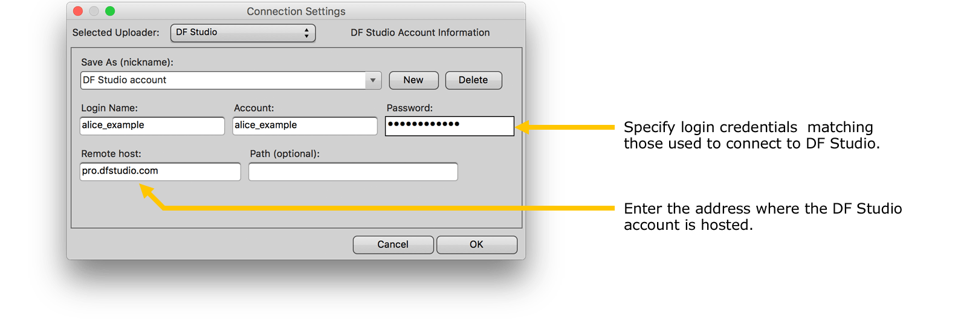Confirm settings with the OK button
This screenshot has width=955, height=327.
[x=476, y=244]
